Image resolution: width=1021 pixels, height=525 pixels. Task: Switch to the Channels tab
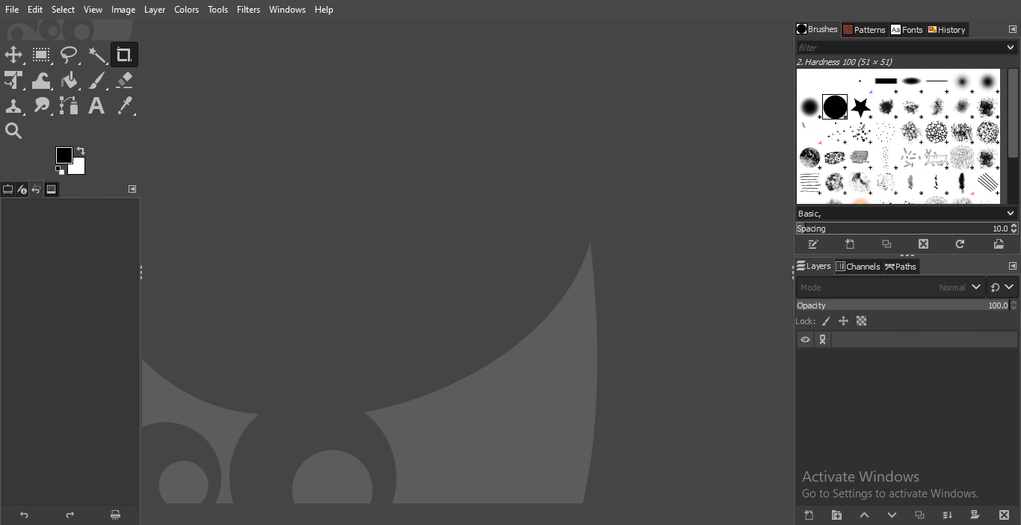coord(858,267)
